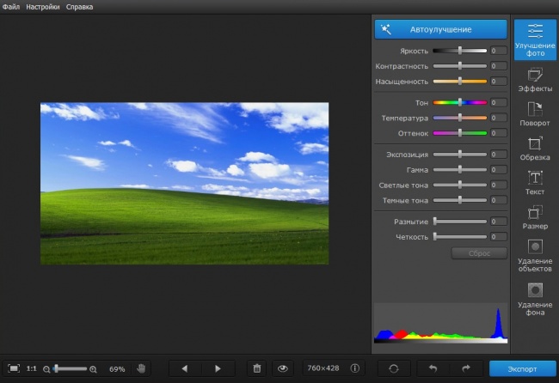Go to the previous image

pos(185,368)
